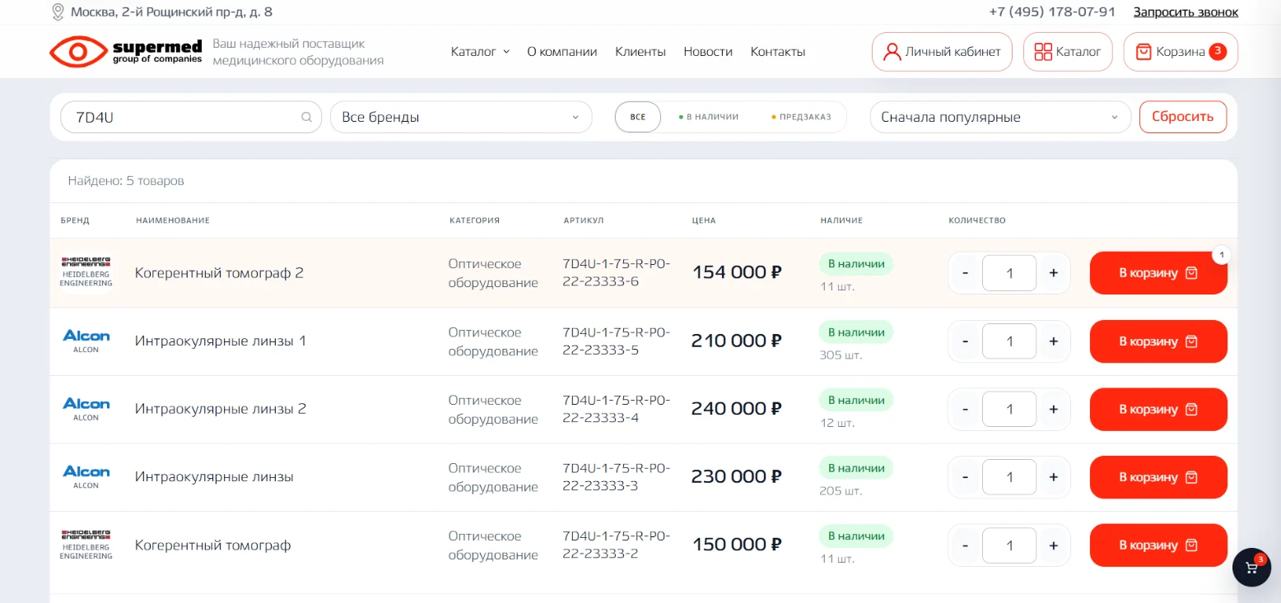Click Запросить звонок link
Screen dimensions: 1281x603
click(1186, 12)
